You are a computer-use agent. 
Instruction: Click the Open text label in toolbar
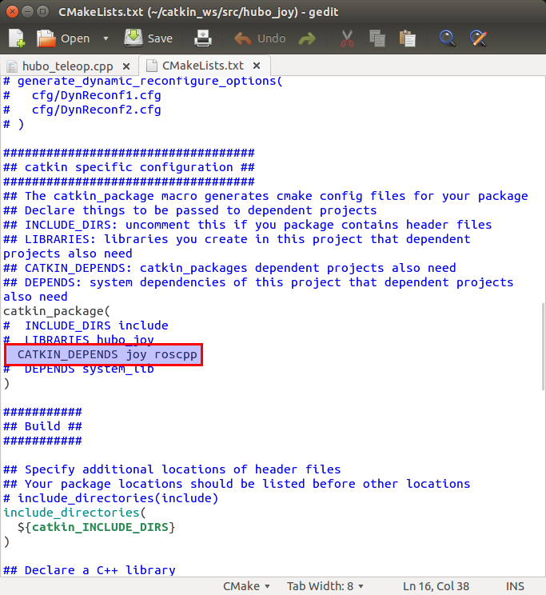[x=75, y=38]
